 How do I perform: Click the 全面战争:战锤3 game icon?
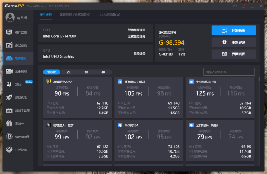[191, 125]
